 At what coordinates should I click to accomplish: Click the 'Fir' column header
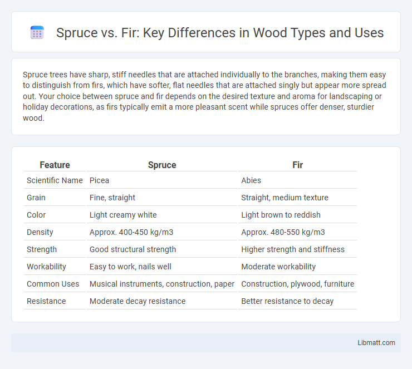(x=297, y=165)
